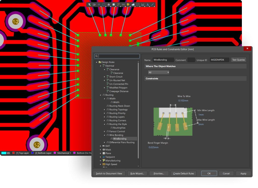Open the Where The Object Matches dropdown
The height and width of the screenshot is (188, 258).
pos(158,72)
